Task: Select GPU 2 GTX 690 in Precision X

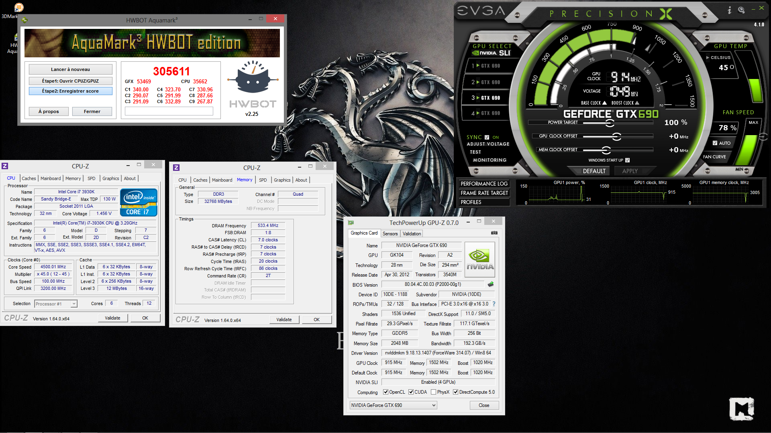Action: point(486,82)
